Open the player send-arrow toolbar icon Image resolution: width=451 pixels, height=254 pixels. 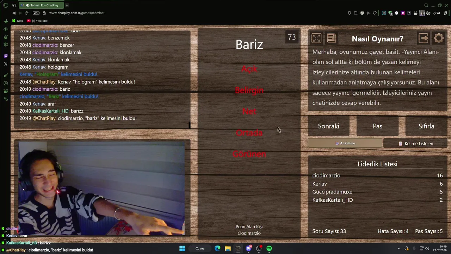tap(368, 13)
